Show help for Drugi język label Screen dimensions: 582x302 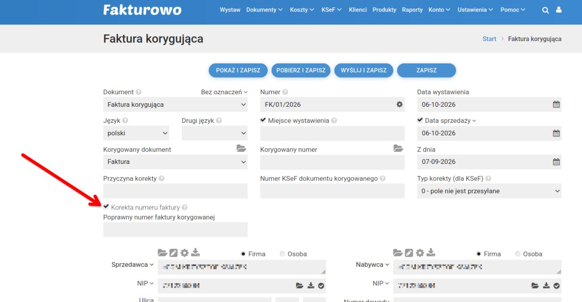tap(219, 121)
